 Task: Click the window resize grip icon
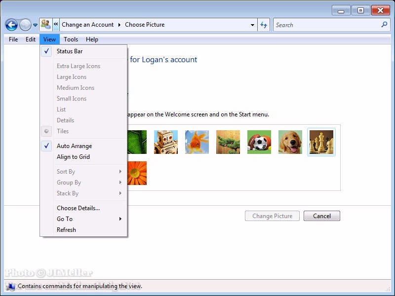tap(388, 290)
